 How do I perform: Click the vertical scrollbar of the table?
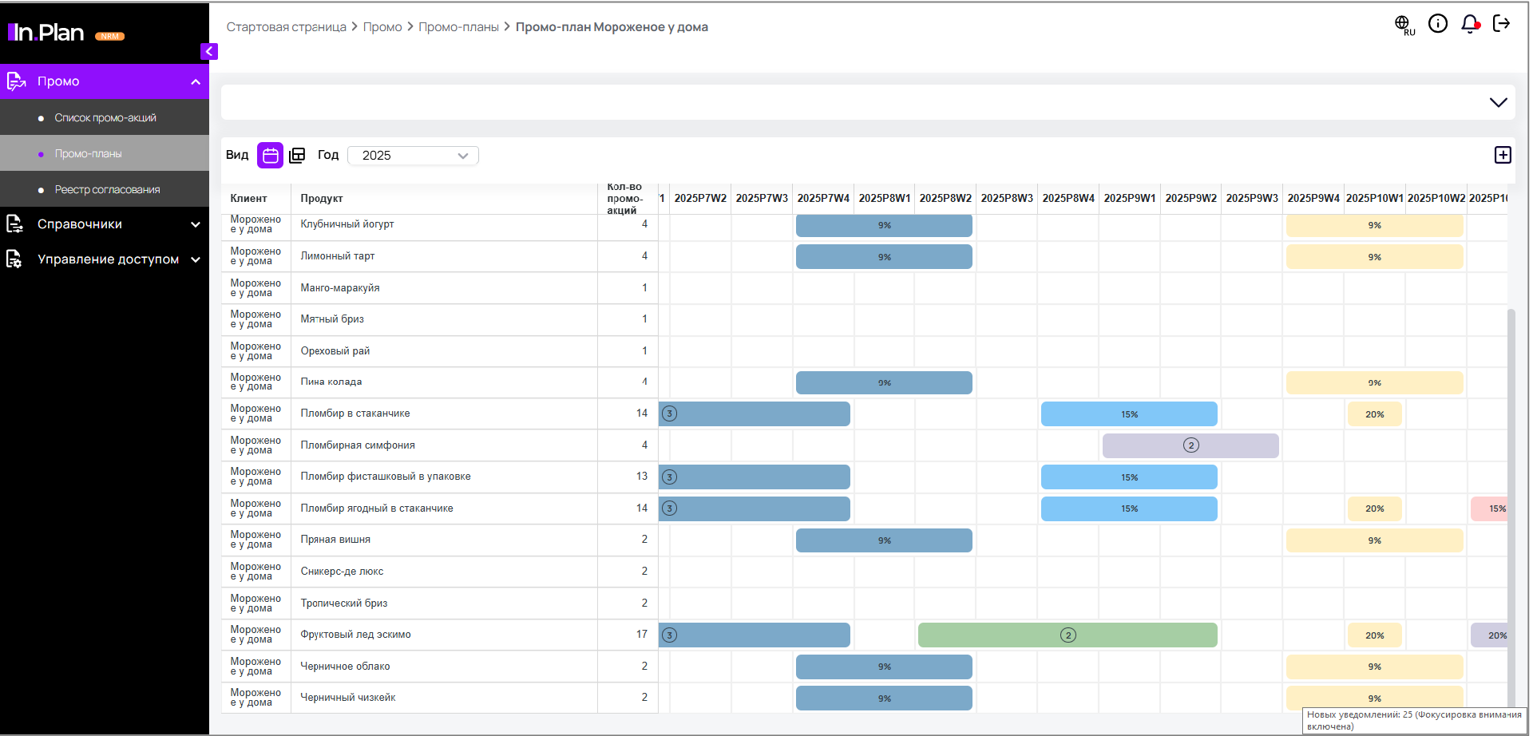coord(1511,479)
